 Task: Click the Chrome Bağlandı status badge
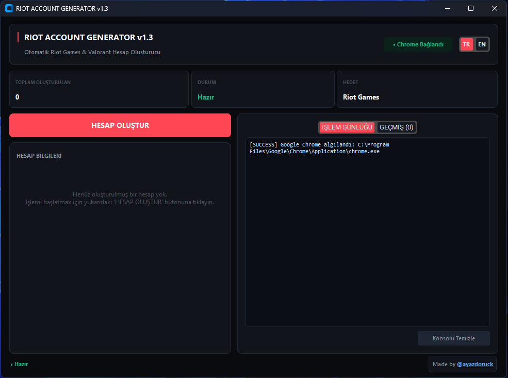(418, 44)
